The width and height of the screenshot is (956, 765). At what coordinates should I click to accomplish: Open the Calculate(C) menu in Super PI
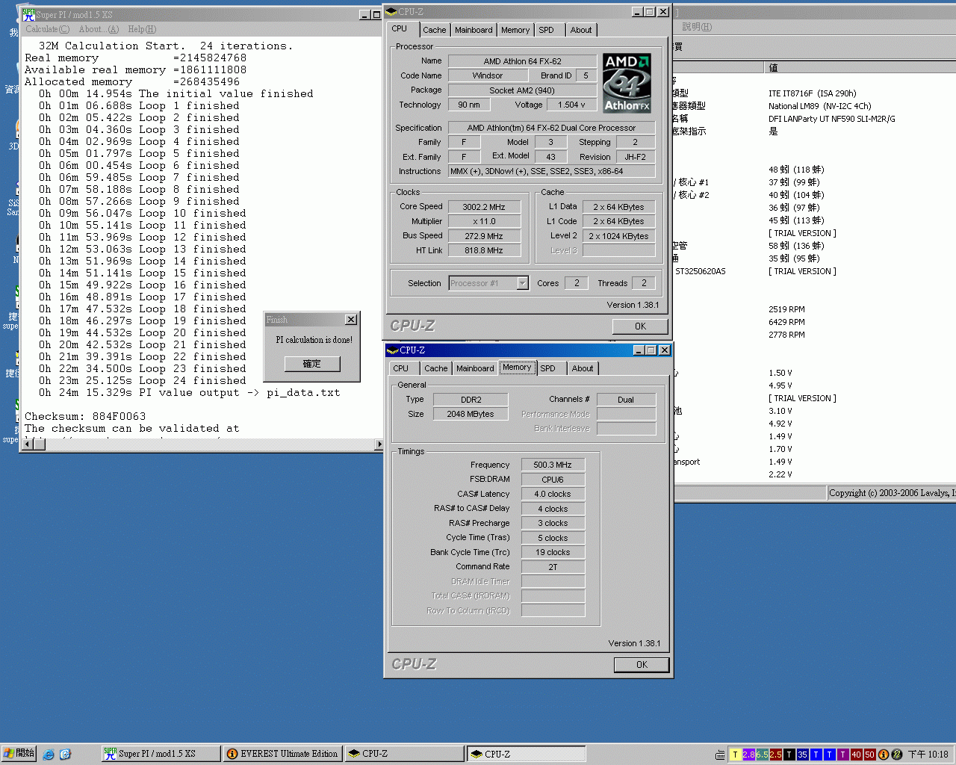pos(47,29)
